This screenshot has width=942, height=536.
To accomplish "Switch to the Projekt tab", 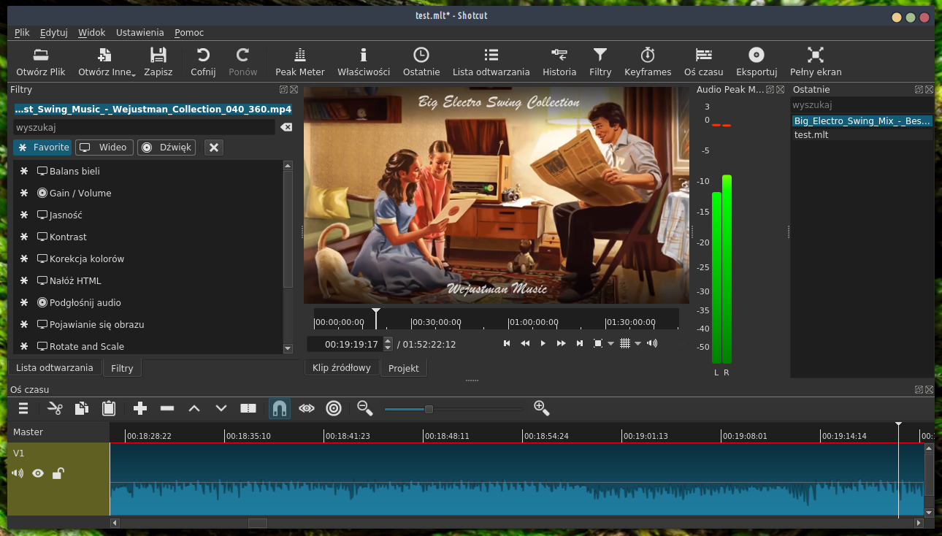I will [x=404, y=368].
